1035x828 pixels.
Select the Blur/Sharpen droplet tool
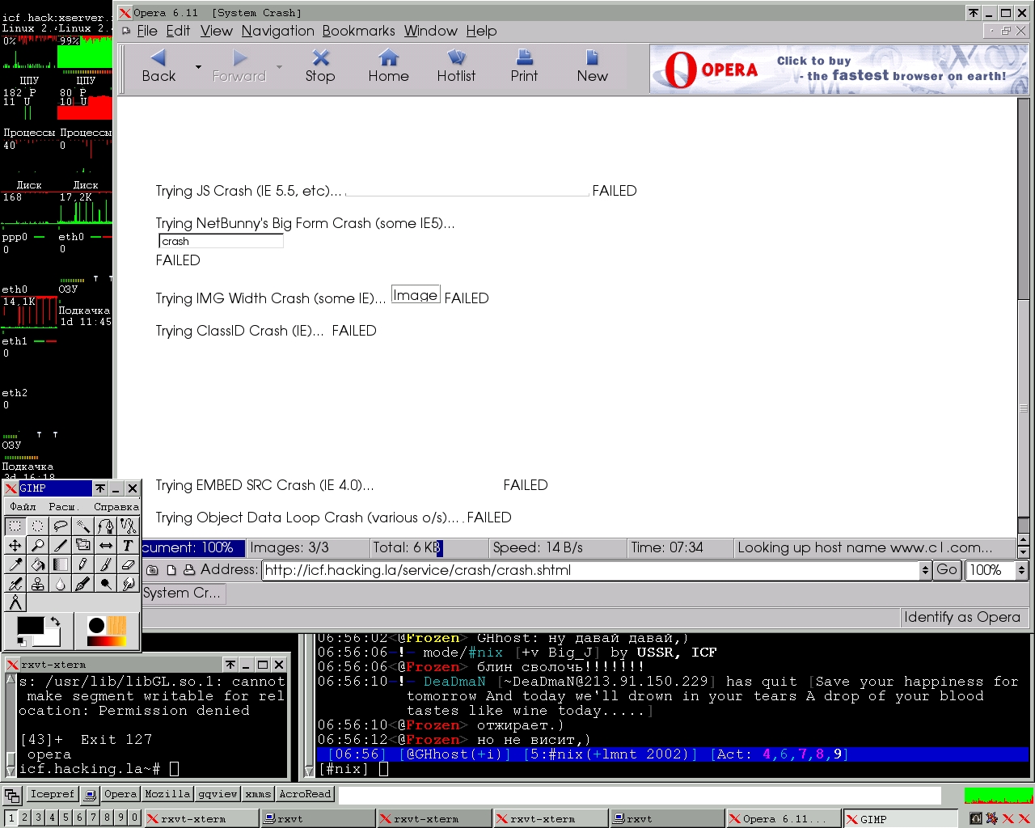tap(60, 584)
